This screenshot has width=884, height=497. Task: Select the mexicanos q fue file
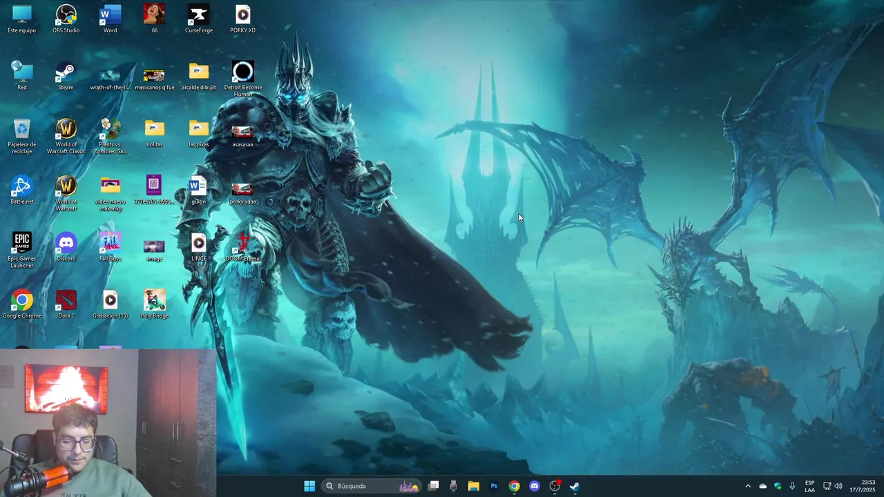tap(154, 79)
